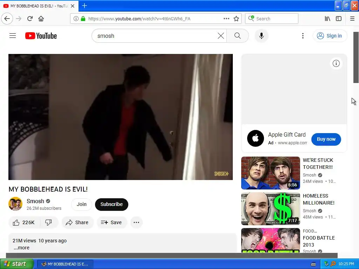Click the YouTube search field containing smosh
The height and width of the screenshot is (269, 359).
coord(156,36)
